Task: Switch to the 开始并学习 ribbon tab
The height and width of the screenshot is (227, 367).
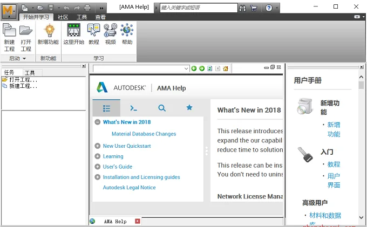Action: 36,17
